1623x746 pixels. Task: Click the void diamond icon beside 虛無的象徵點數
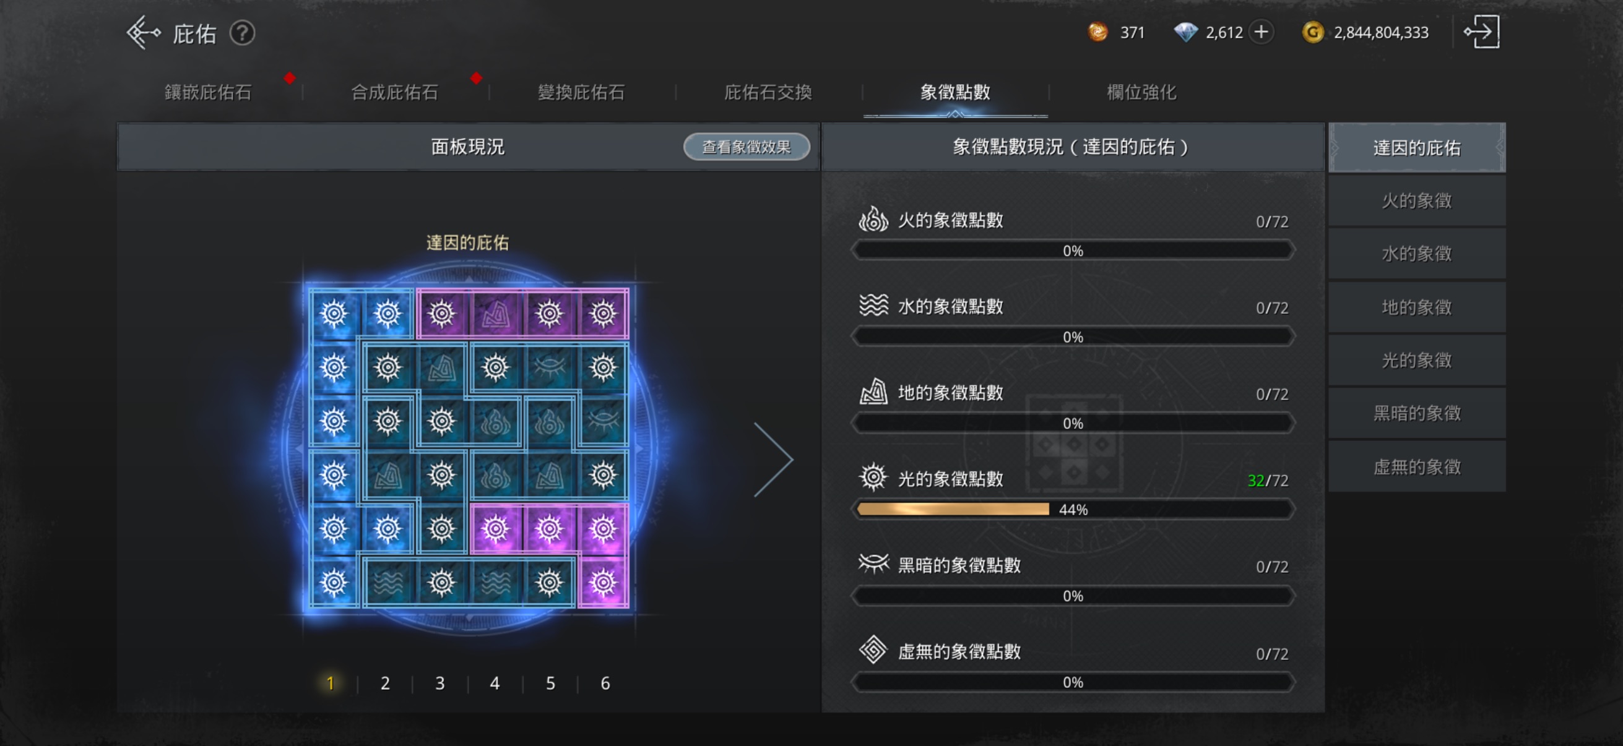pos(873,650)
